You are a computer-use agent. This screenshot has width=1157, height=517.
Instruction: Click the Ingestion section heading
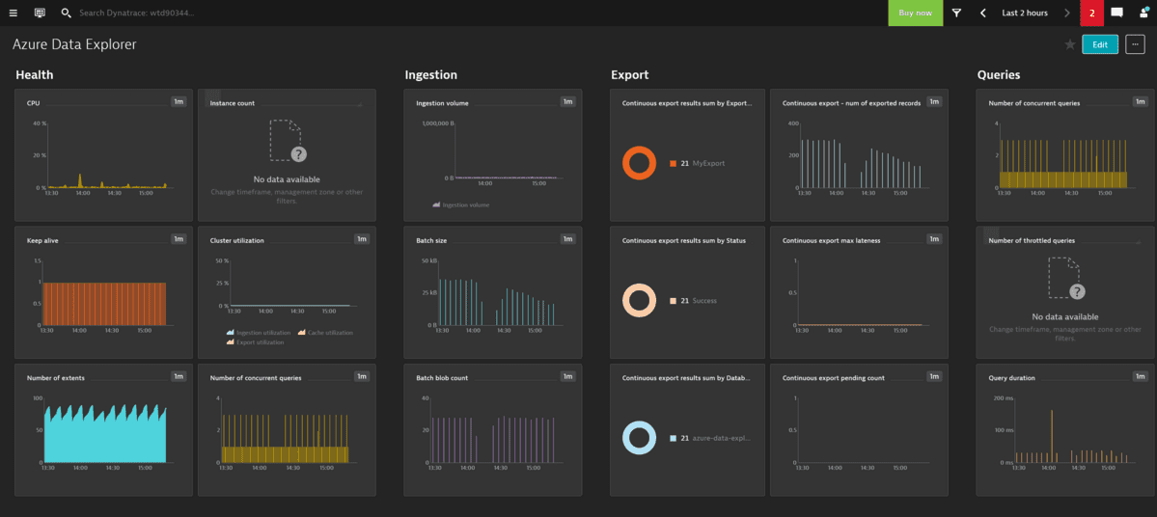coord(431,74)
